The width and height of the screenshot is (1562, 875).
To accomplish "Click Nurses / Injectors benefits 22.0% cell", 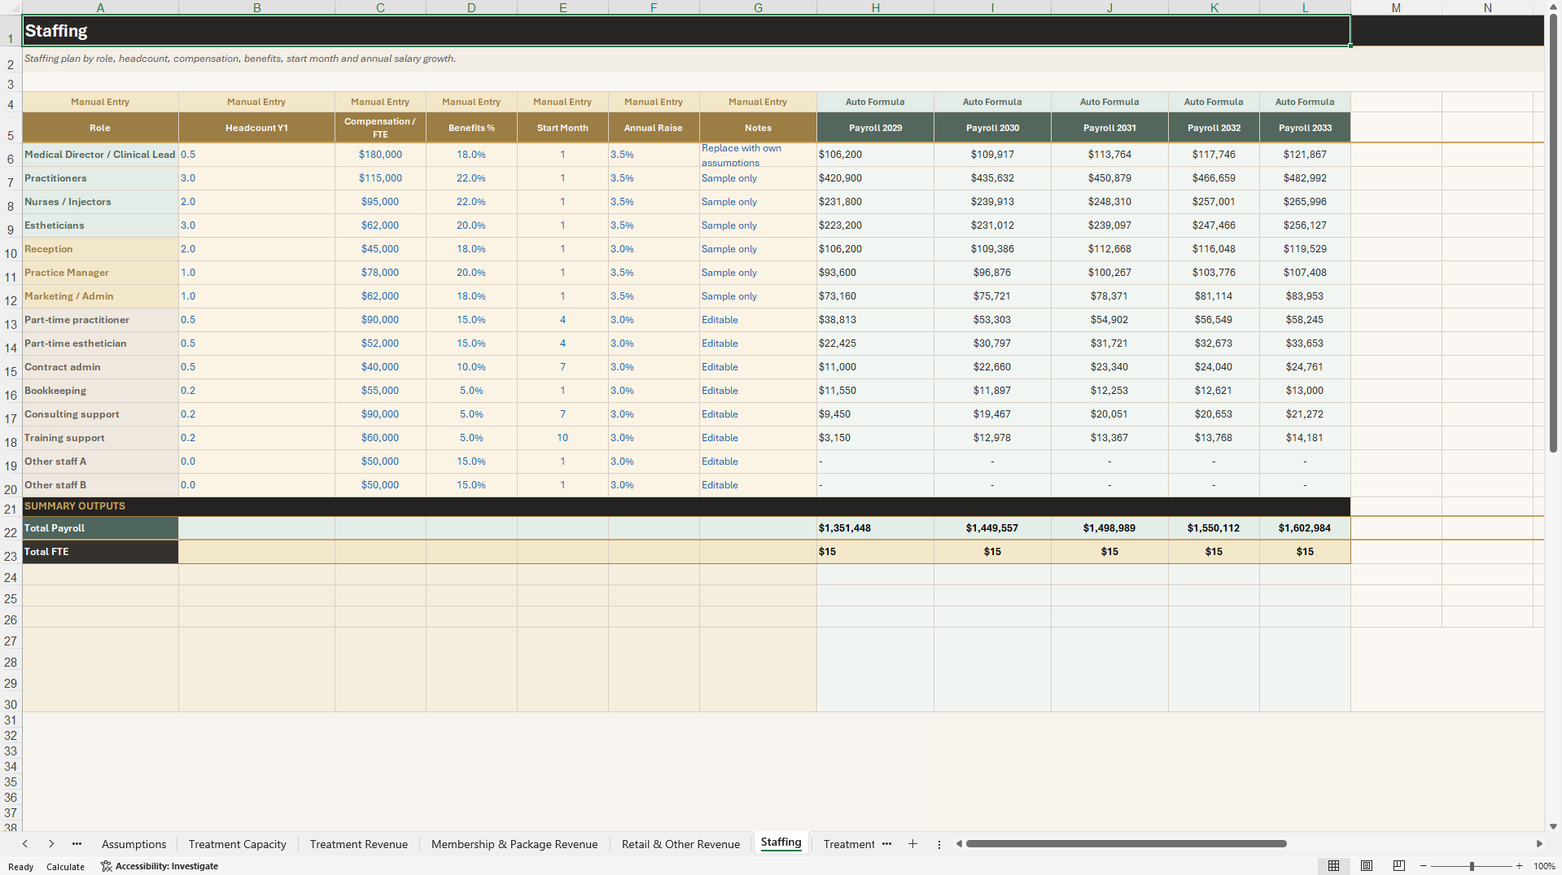I will coord(471,202).
